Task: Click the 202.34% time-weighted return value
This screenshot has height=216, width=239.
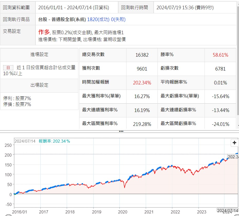Action: coord(142,83)
